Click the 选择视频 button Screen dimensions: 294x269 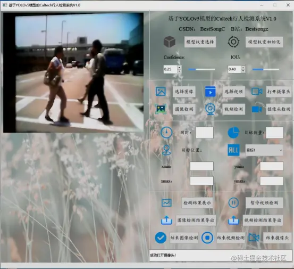233,92
